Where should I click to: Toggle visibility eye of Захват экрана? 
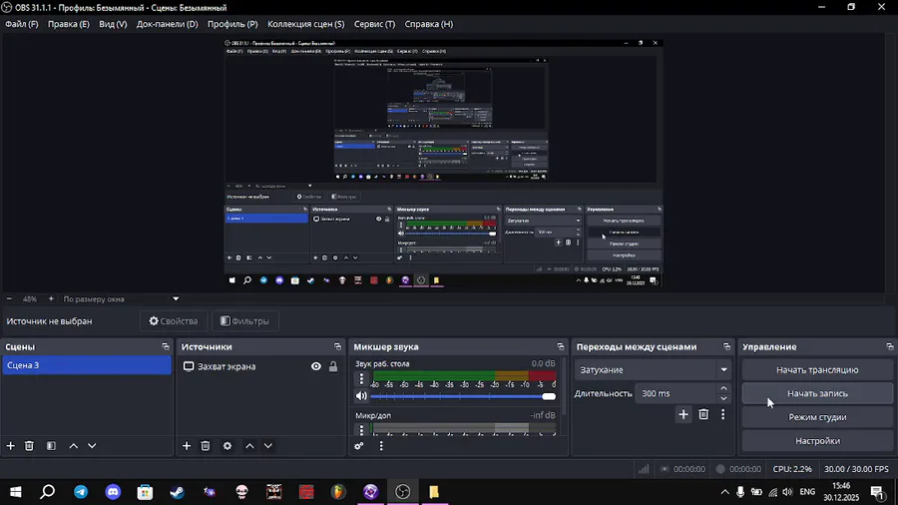coord(316,366)
